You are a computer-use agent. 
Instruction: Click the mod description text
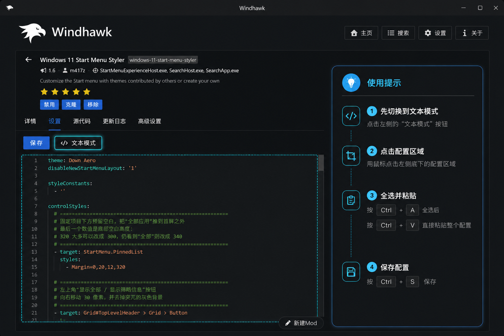click(x=130, y=81)
